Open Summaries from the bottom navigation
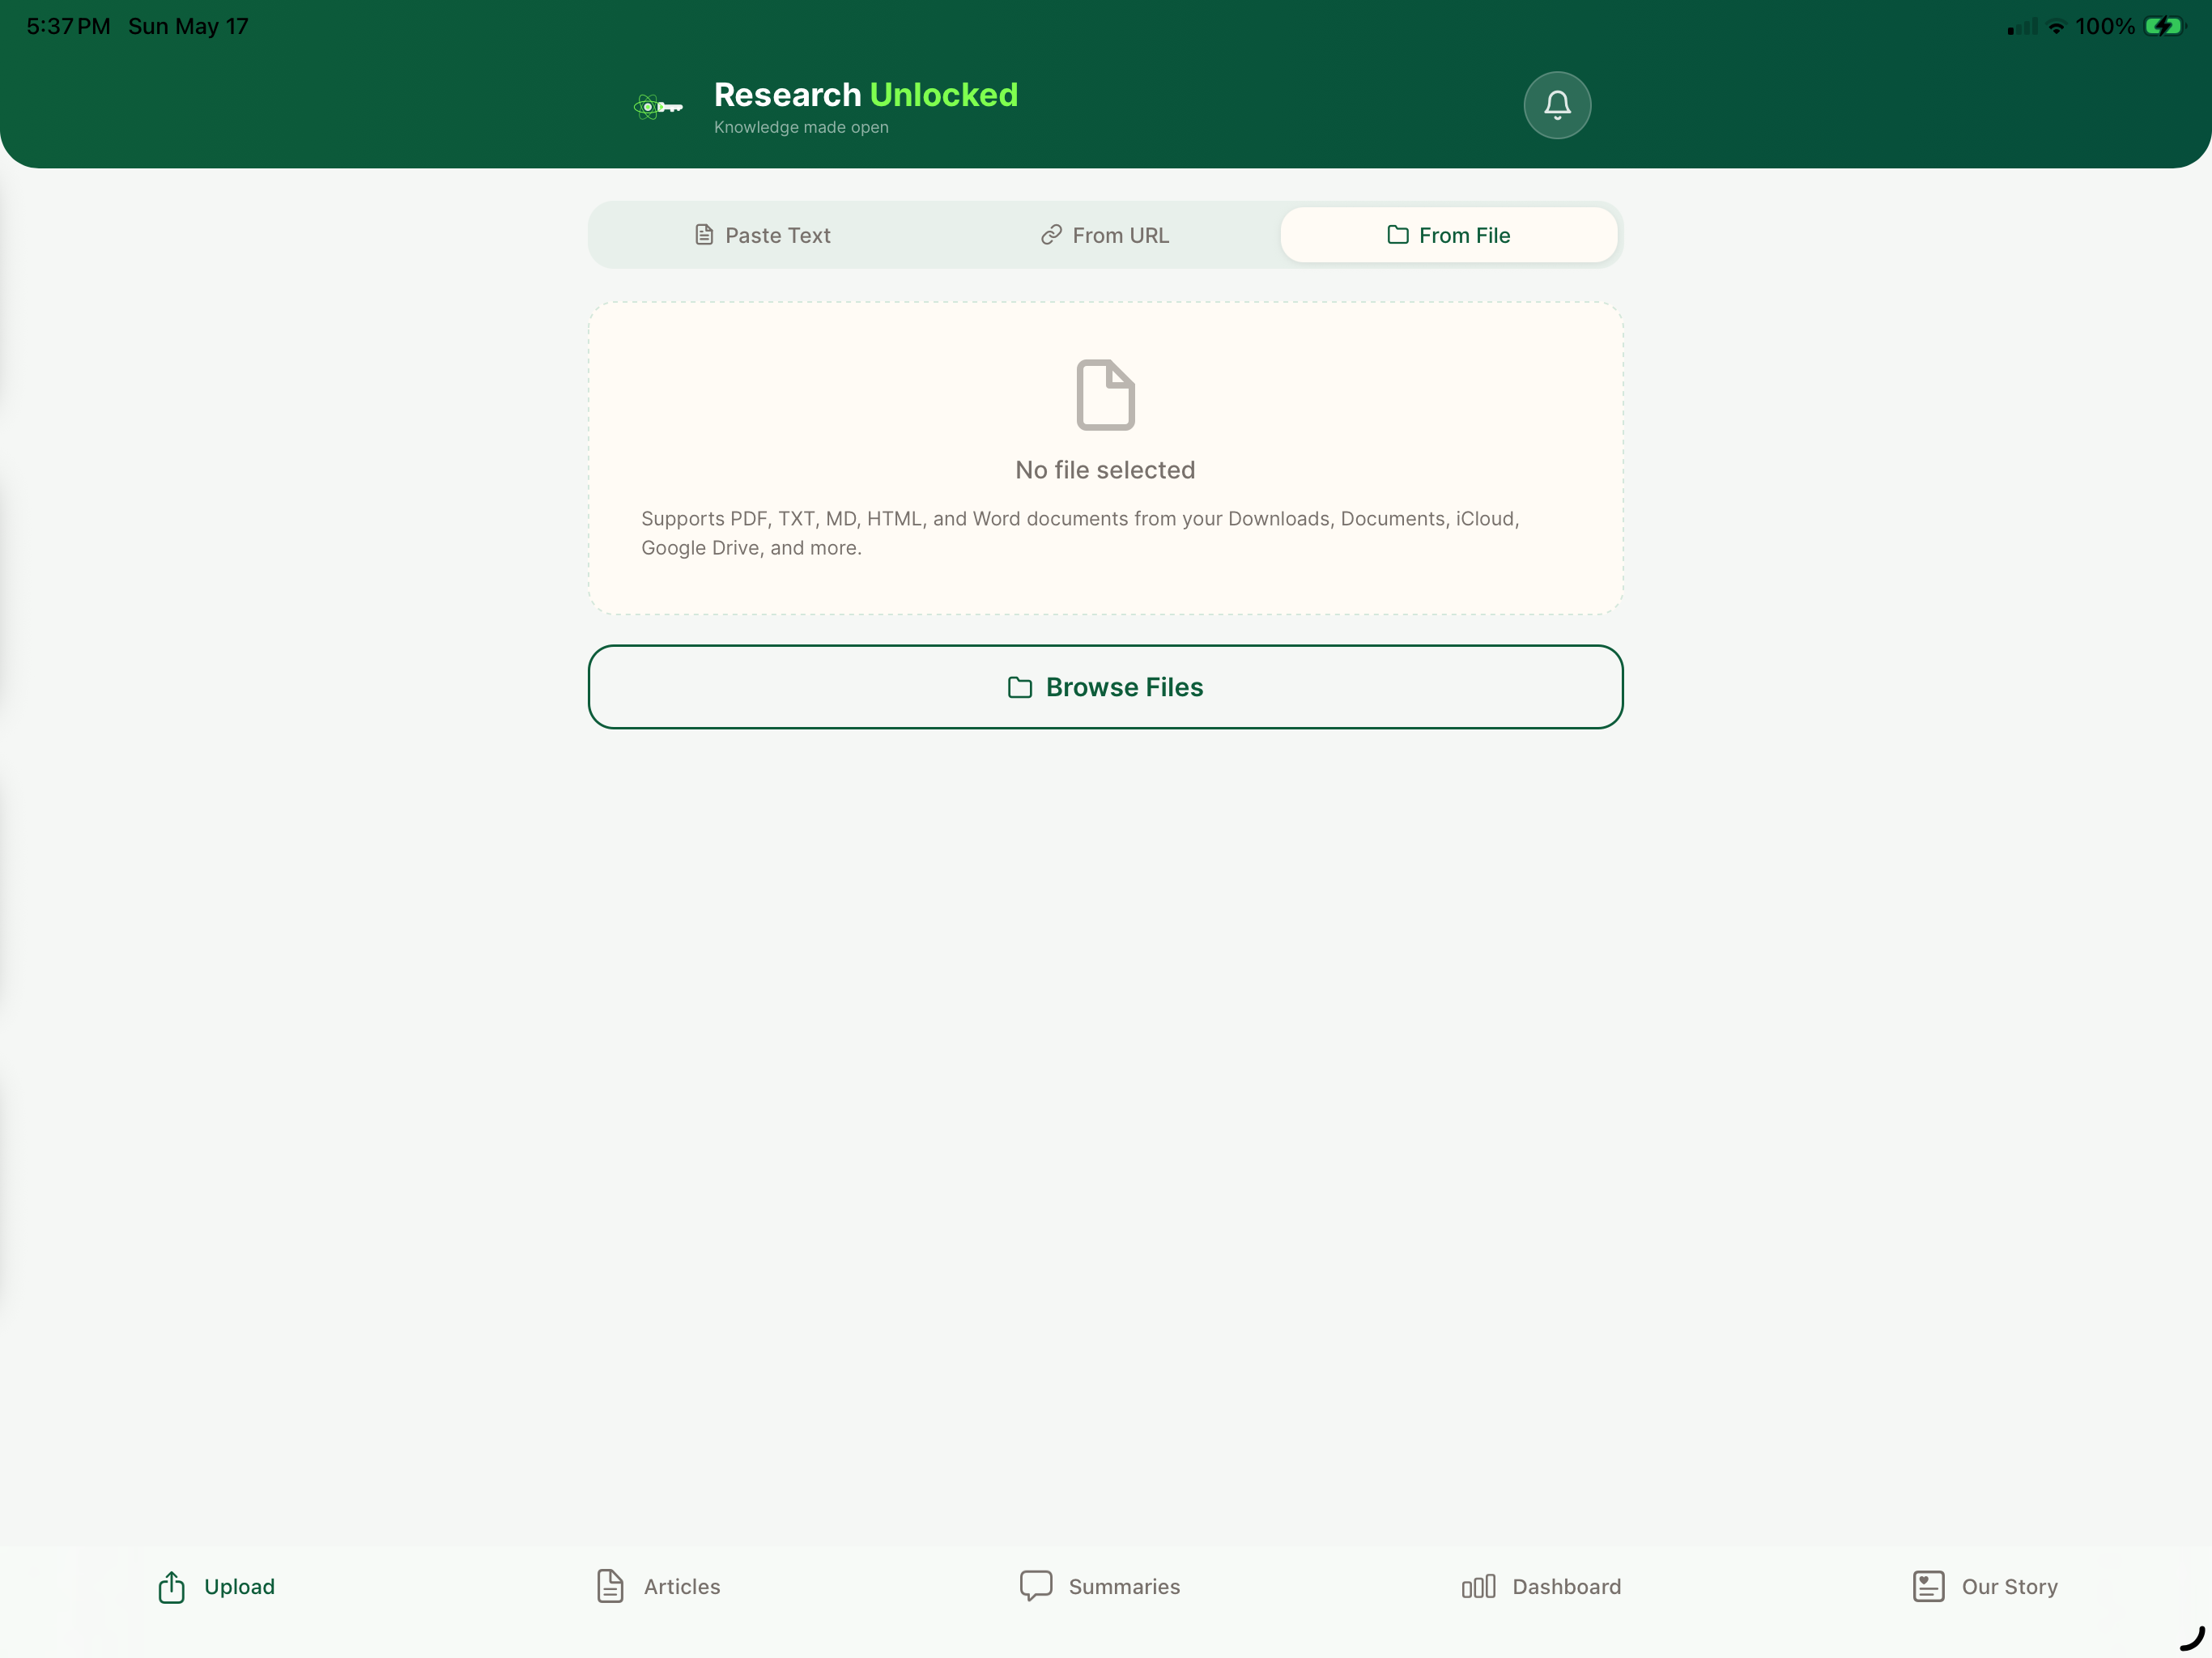The width and height of the screenshot is (2212, 1658). (1100, 1587)
